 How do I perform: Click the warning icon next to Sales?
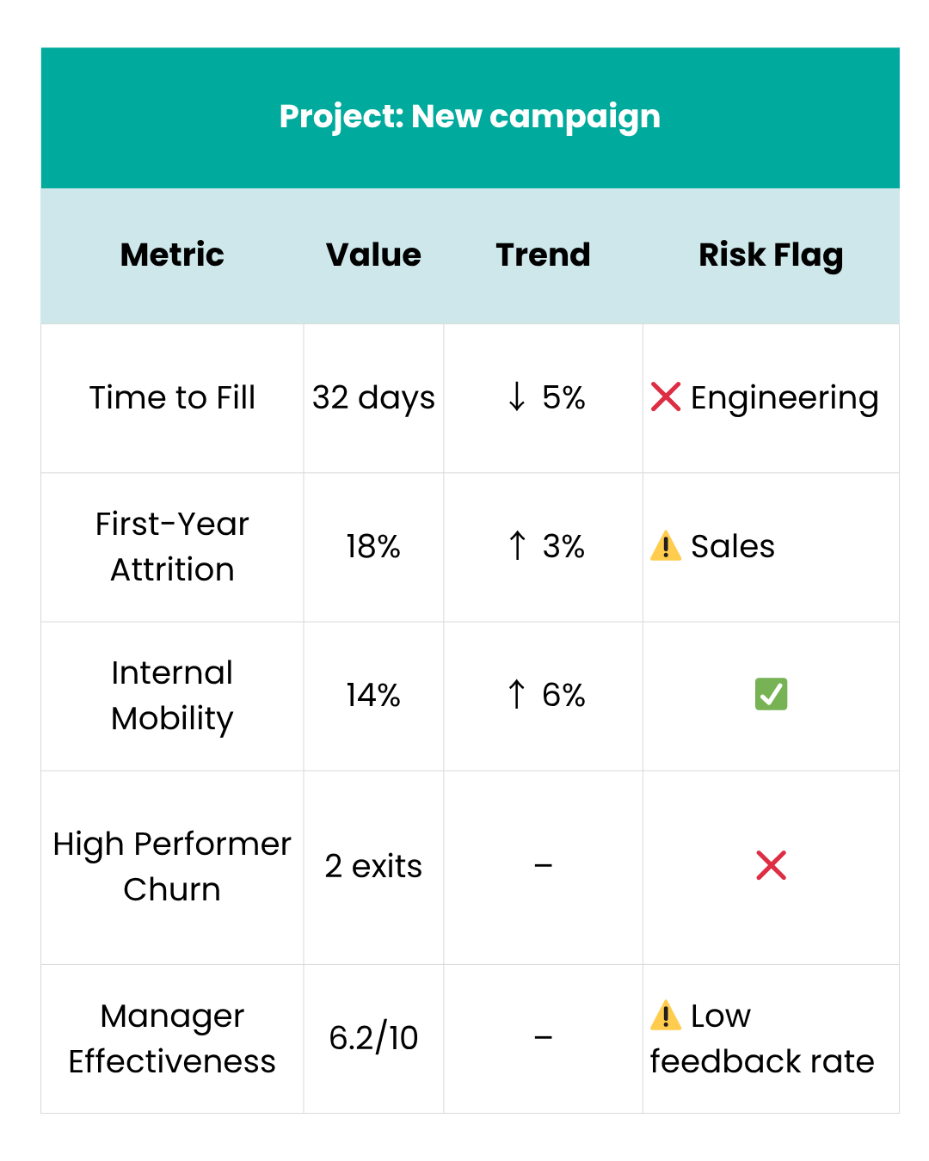[666, 546]
